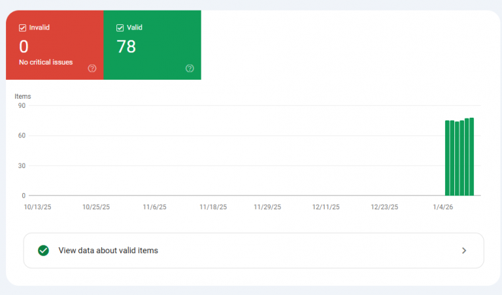The width and height of the screenshot is (502, 295).
Task: Click the chevron arrow in valid items row
Action: [x=464, y=251]
